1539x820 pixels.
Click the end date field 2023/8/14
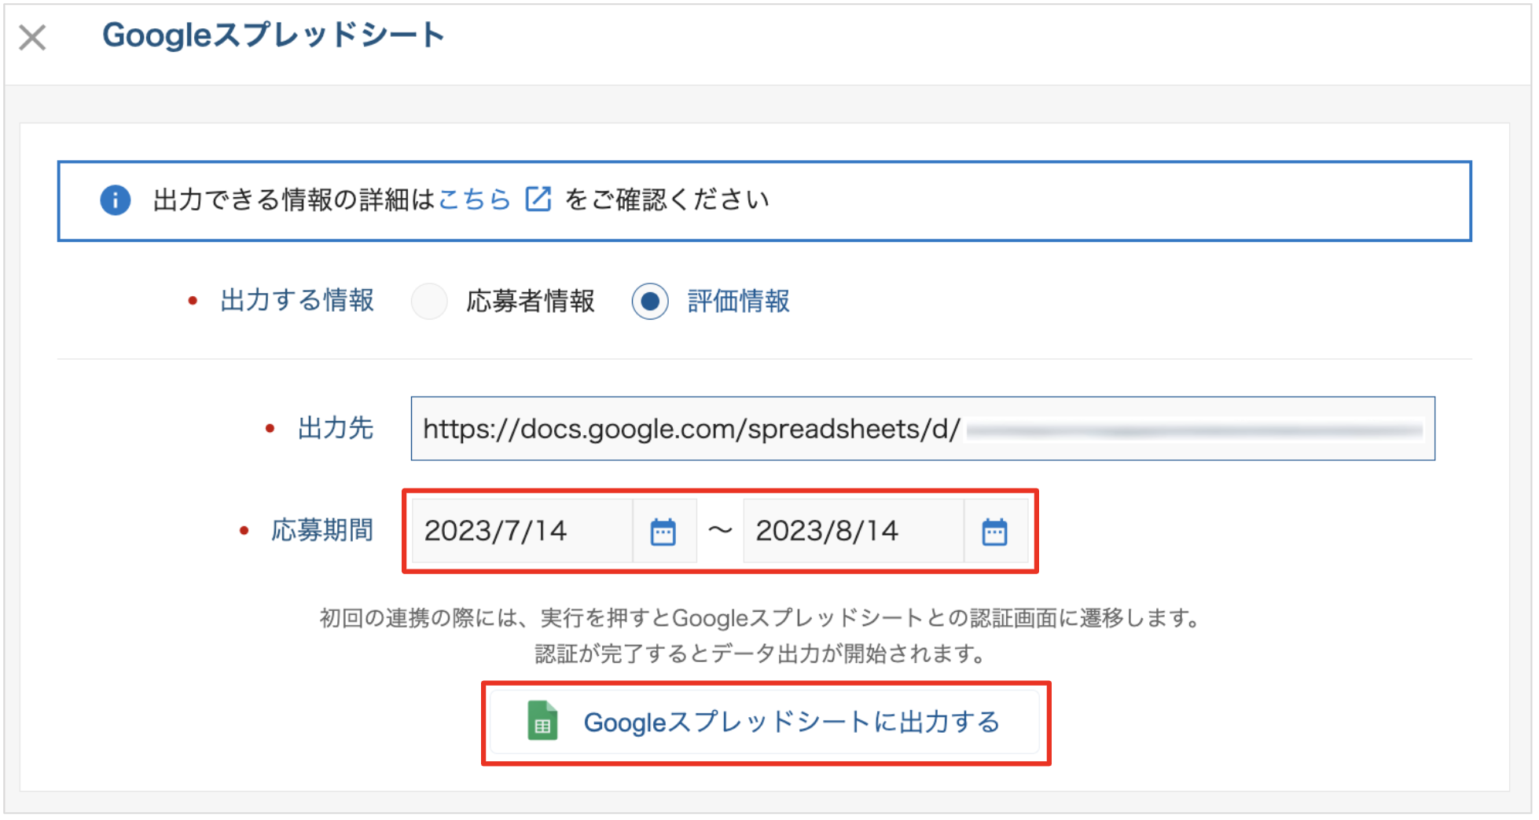coord(854,531)
